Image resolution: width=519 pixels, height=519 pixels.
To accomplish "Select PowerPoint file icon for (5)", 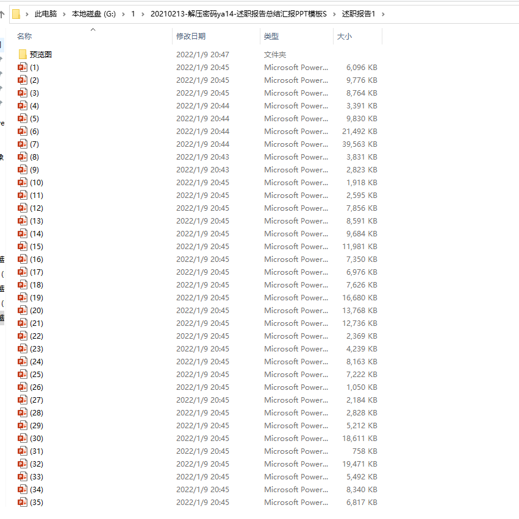I will (23, 119).
